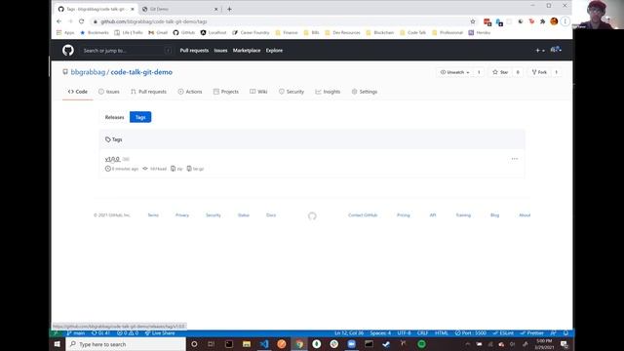Open the Apps bookmark shortcut
The height and width of the screenshot is (351, 624).
(65, 32)
